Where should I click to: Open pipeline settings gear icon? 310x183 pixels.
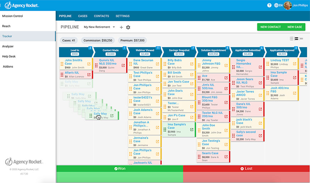pos(128,27)
